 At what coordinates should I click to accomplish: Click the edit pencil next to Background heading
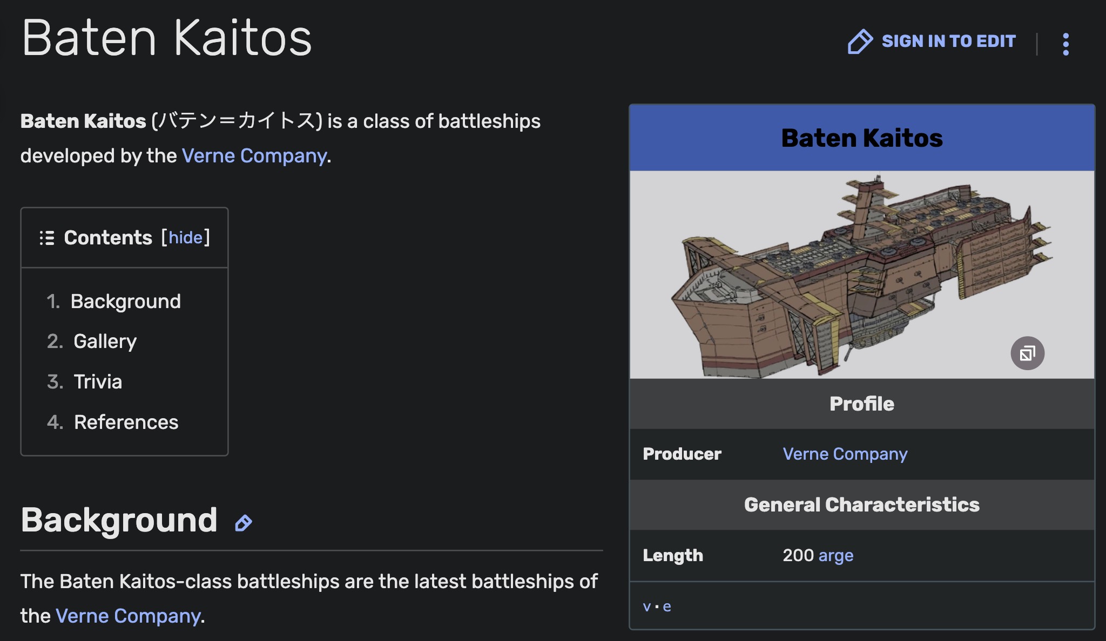pyautogui.click(x=244, y=523)
